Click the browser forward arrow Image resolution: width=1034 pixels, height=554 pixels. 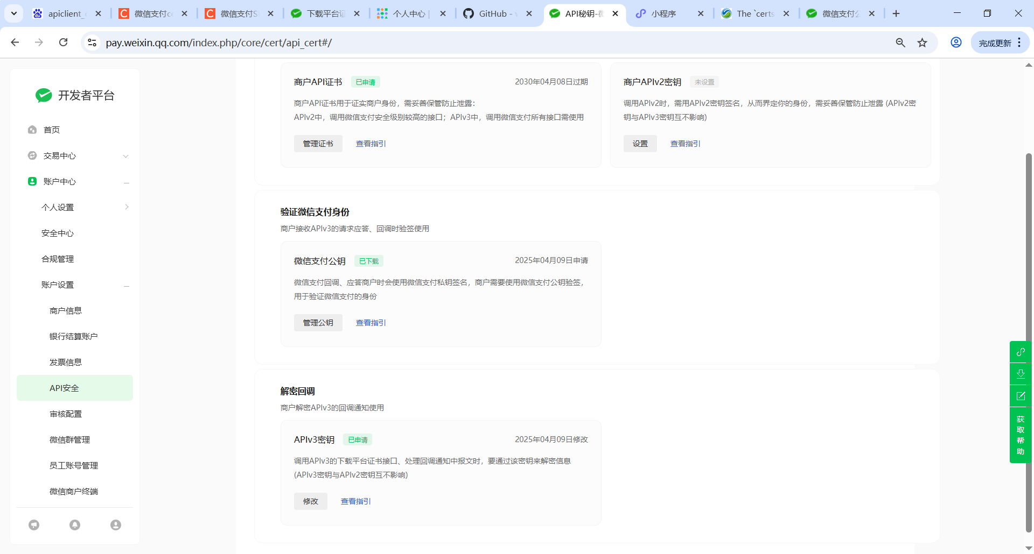39,42
